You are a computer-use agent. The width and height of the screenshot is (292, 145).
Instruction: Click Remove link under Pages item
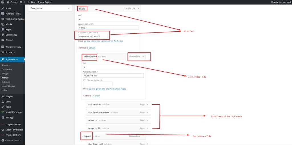pyautogui.click(x=82, y=48)
